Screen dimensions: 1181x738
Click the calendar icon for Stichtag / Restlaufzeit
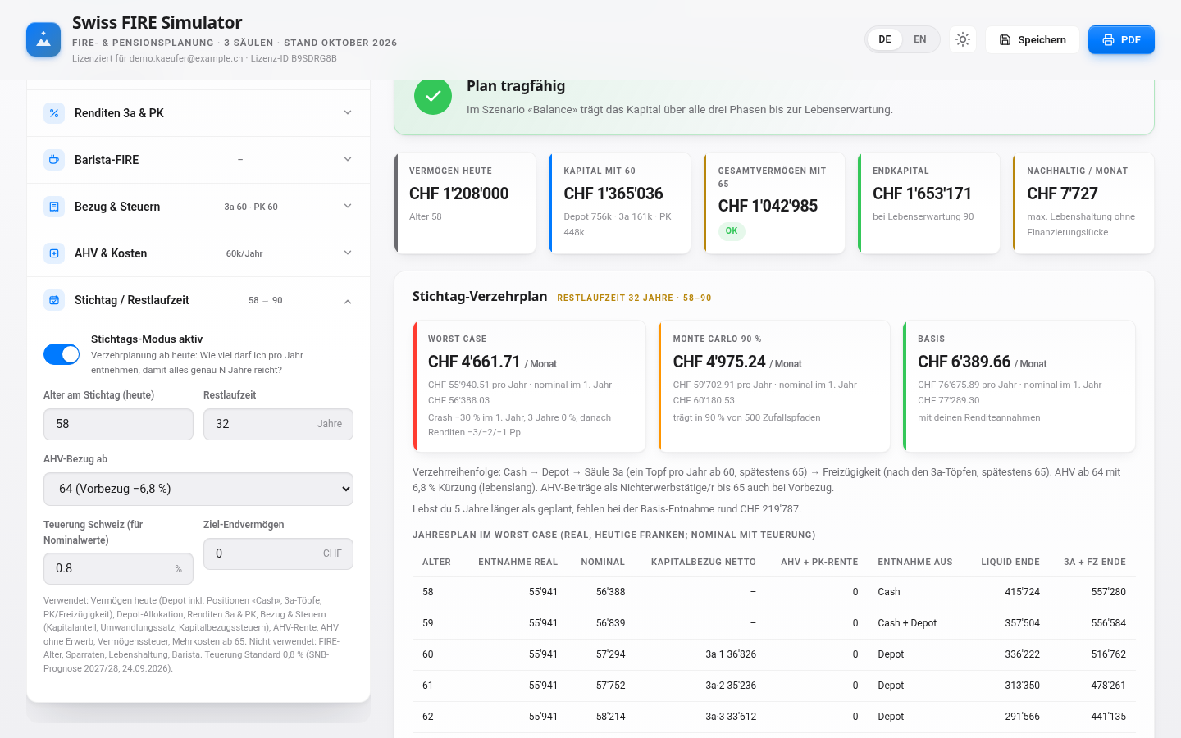point(54,300)
